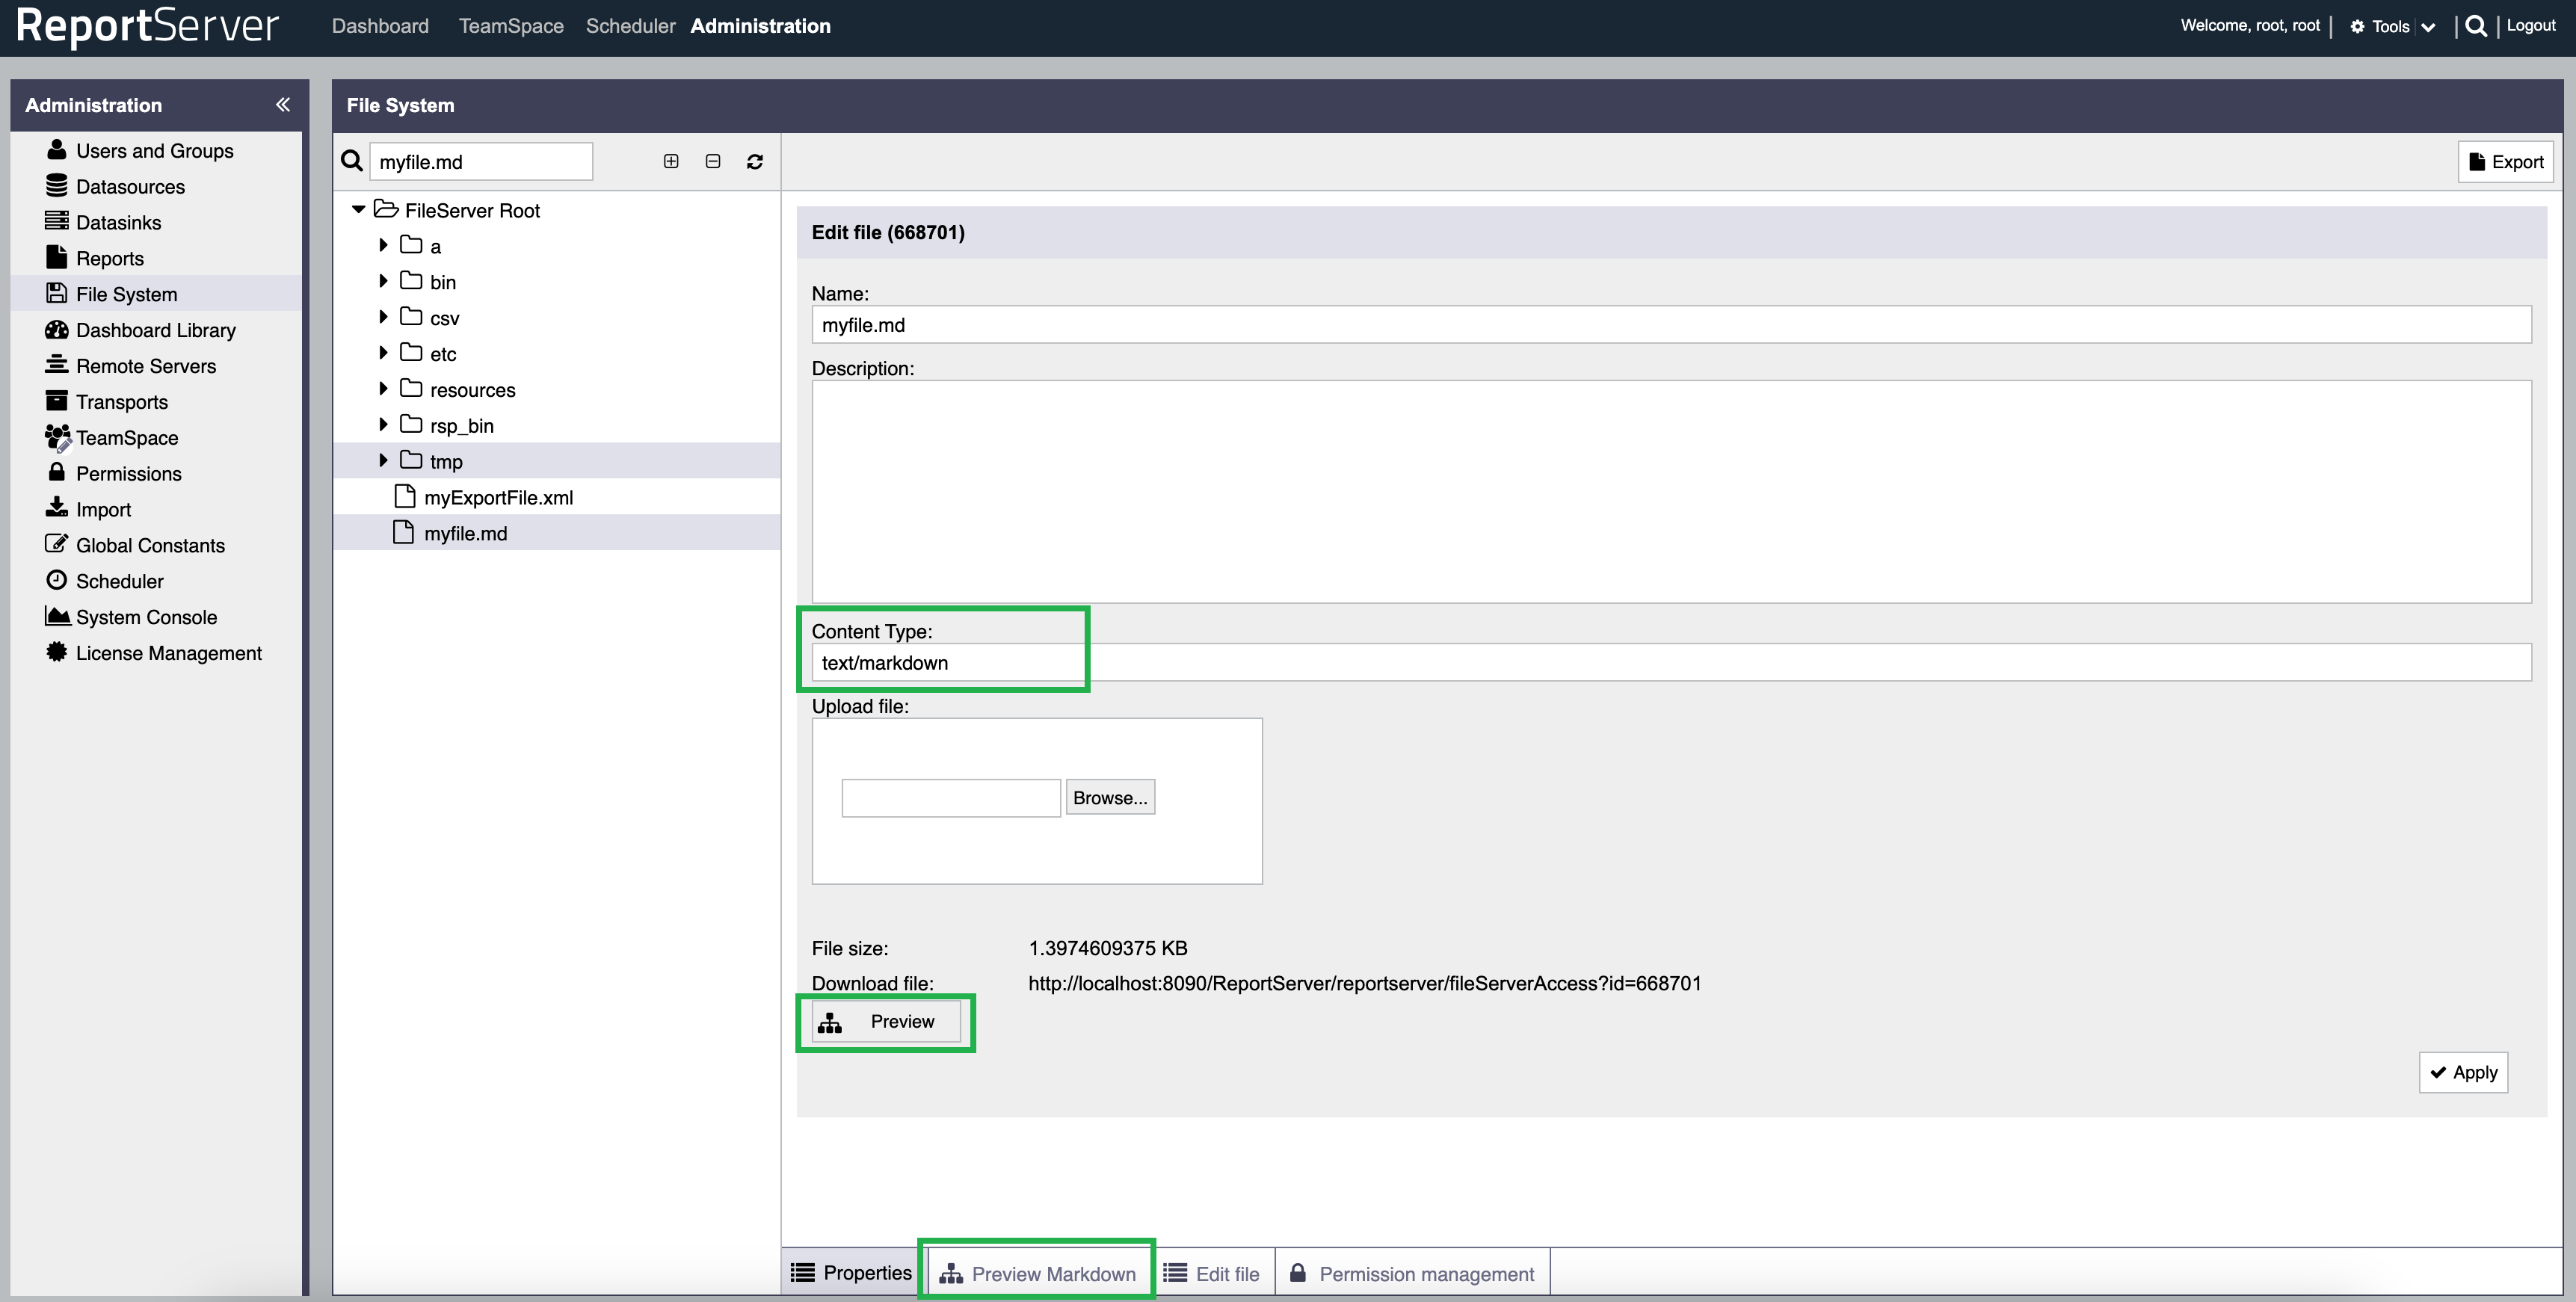
Task: Click the upload file path field
Action: point(951,798)
